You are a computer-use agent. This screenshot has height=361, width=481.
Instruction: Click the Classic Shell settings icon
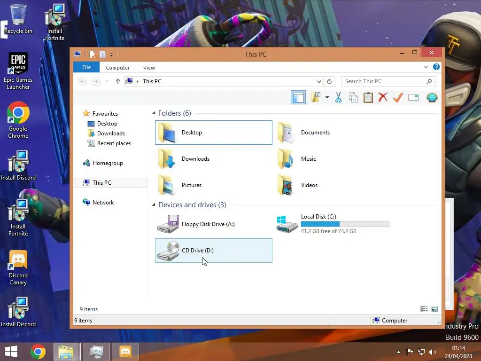coord(432,98)
